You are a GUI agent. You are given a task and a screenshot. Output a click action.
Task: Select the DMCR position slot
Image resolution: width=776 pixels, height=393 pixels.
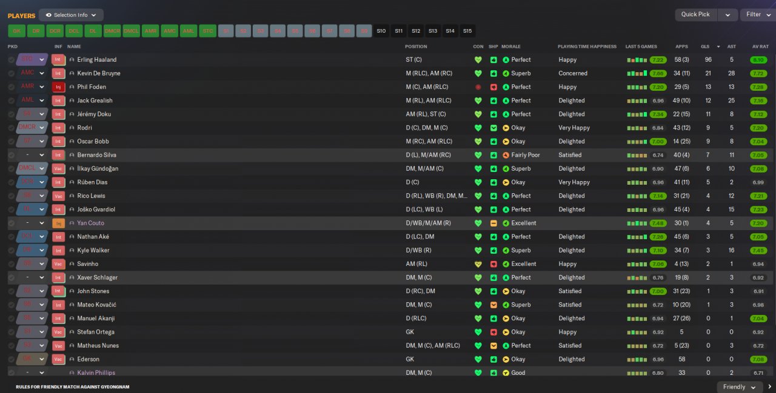pos(112,31)
